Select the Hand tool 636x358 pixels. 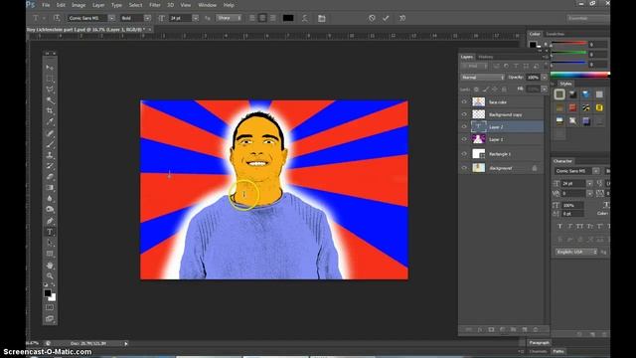click(x=50, y=266)
